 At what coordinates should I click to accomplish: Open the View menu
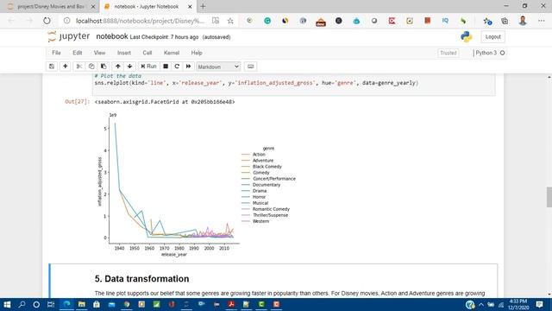[x=100, y=53]
